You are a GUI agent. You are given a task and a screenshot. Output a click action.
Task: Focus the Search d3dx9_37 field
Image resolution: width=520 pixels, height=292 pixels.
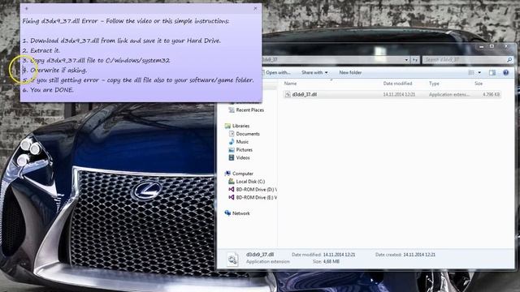pyautogui.click(x=468, y=59)
